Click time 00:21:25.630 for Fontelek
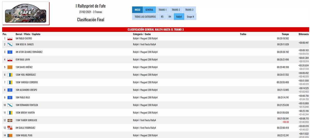 283,105
